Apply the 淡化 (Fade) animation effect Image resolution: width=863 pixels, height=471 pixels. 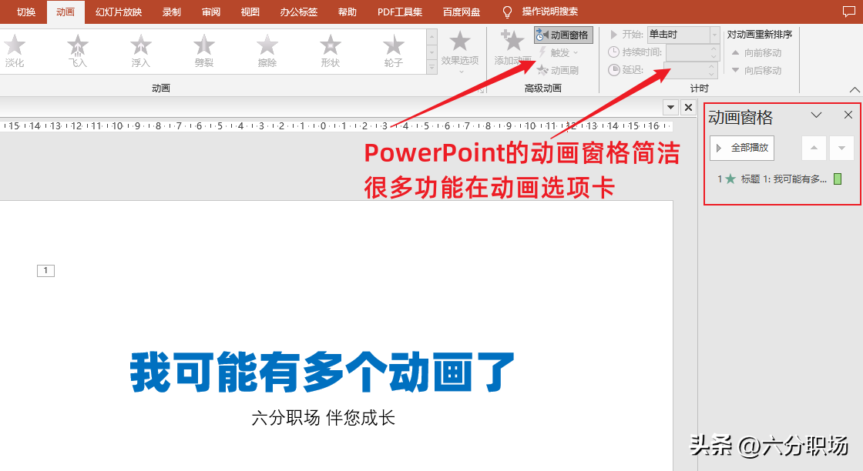click(x=15, y=51)
